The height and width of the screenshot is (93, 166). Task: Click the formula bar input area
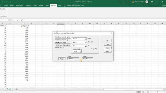click(x=95, y=20)
